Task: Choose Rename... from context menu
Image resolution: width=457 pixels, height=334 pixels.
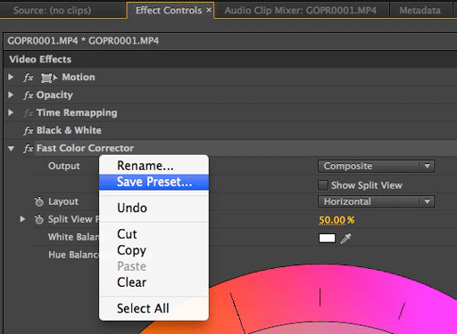Action: [154, 166]
